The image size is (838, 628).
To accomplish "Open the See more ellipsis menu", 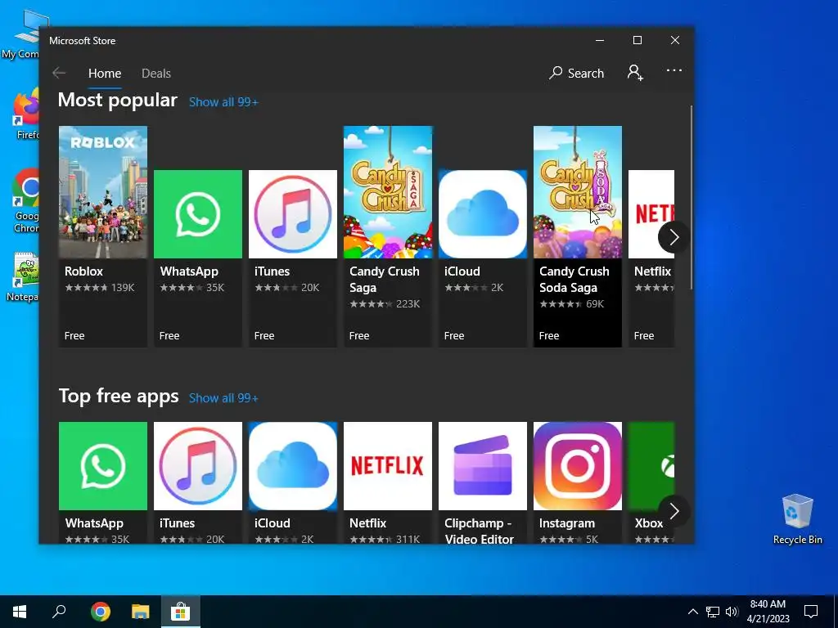I will pos(674,70).
